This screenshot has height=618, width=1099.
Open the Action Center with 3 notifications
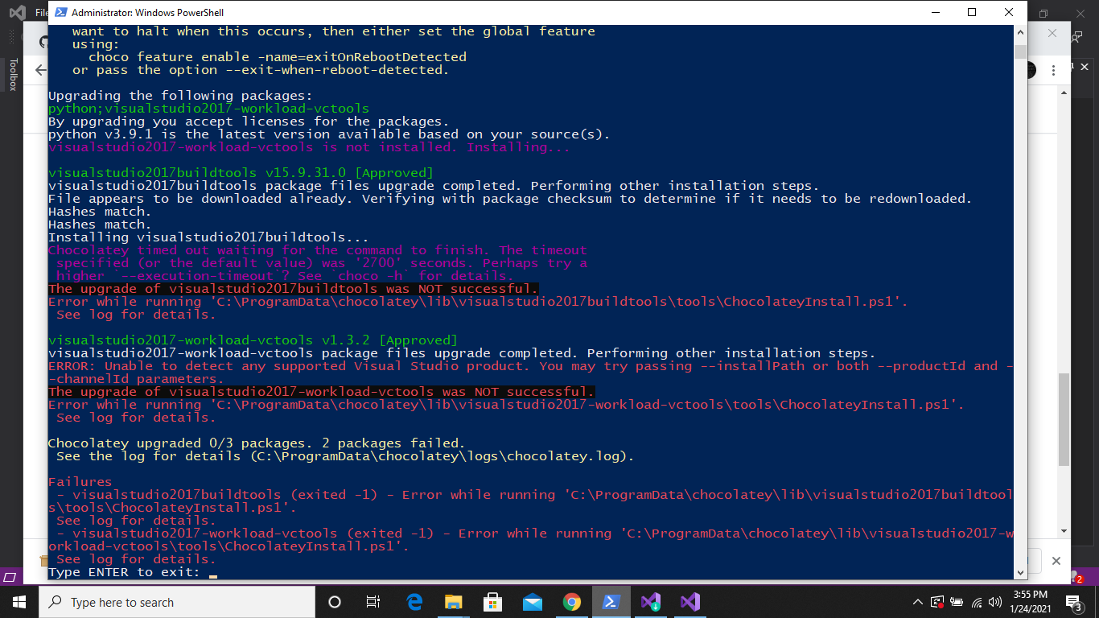[1076, 602]
